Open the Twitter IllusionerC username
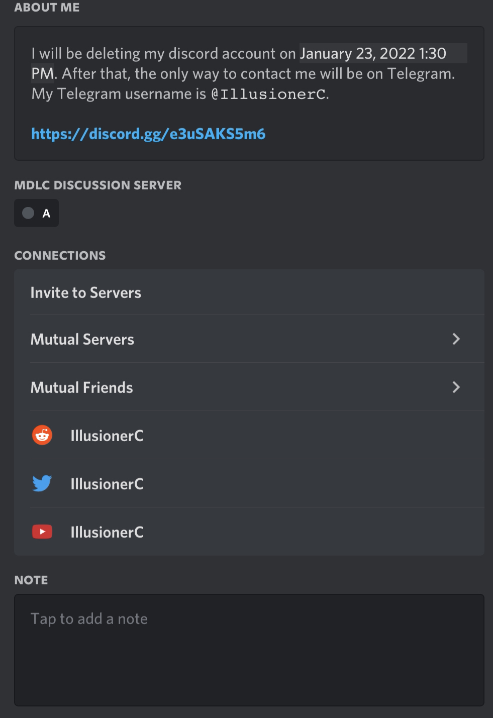 point(107,484)
